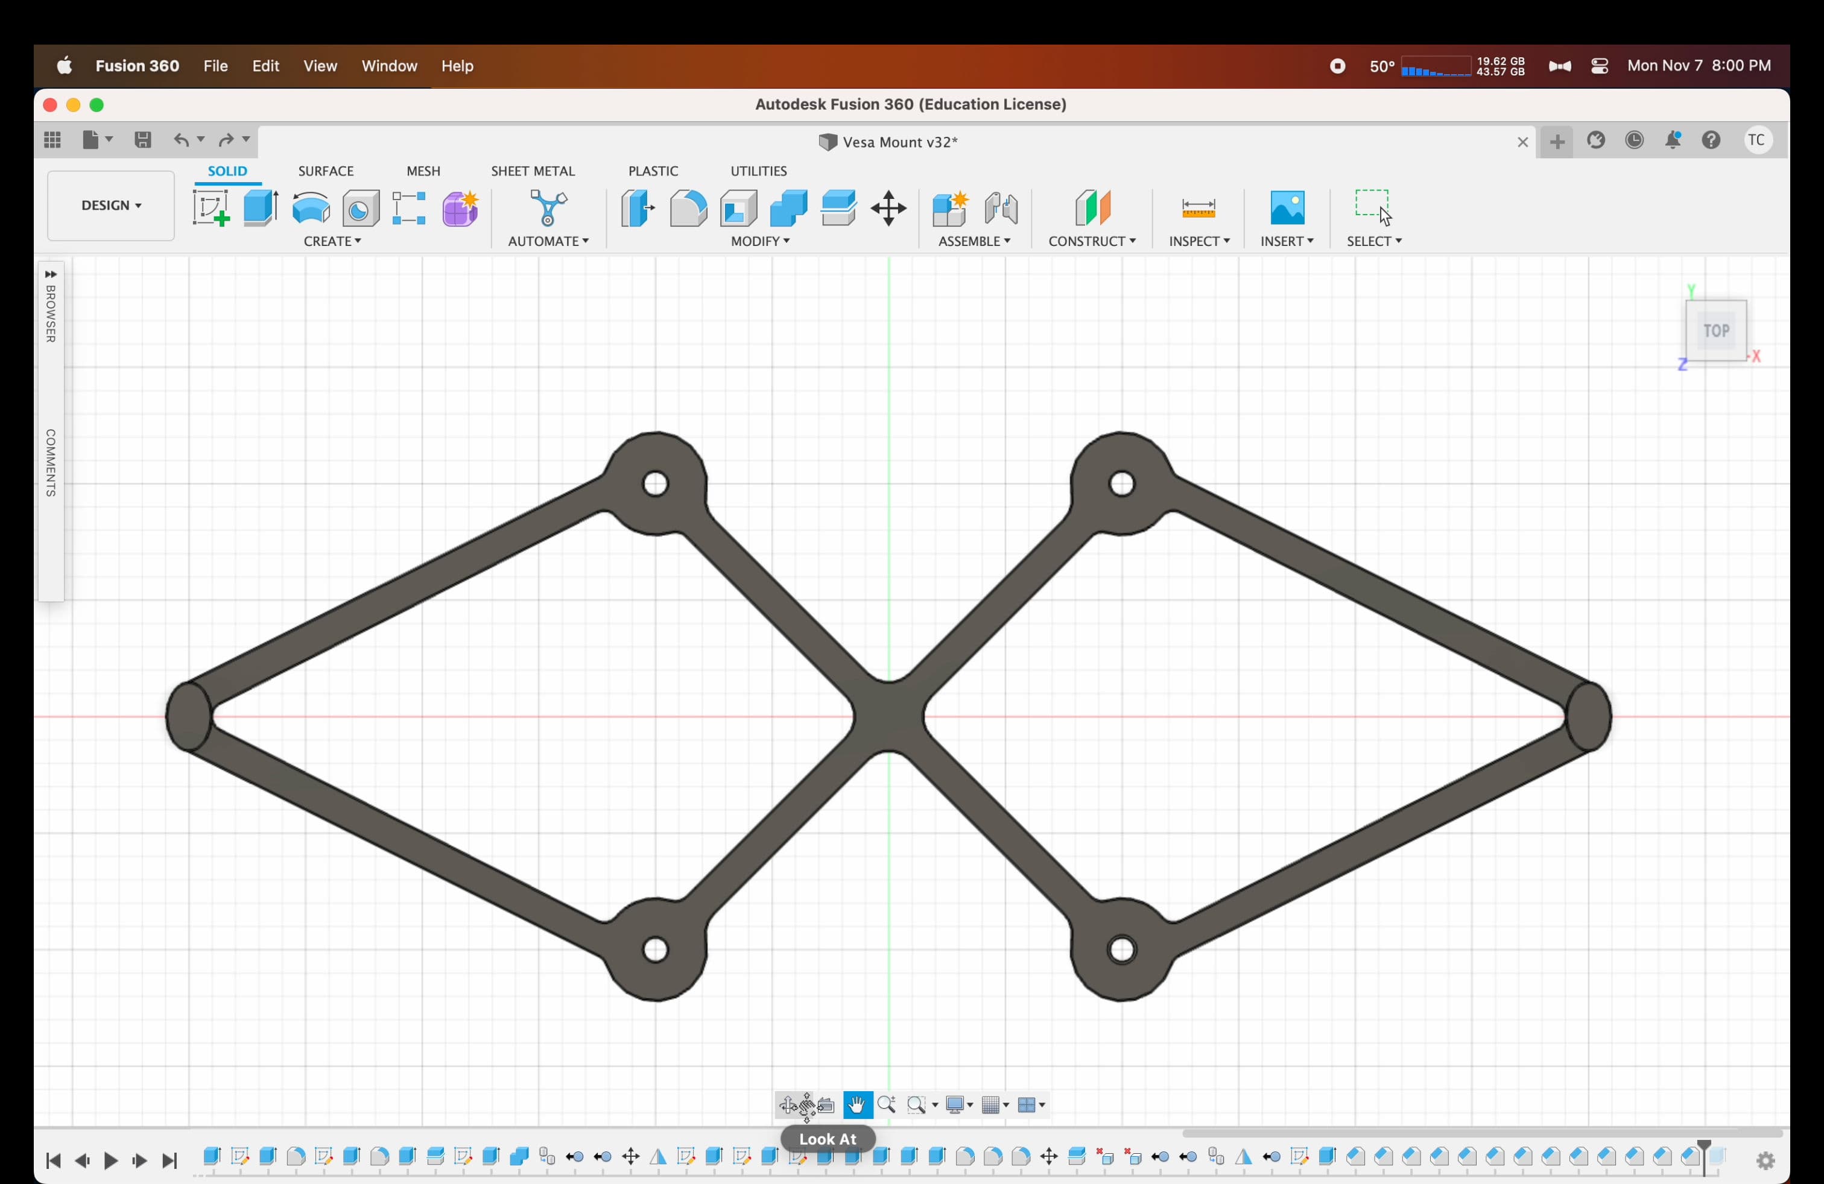The height and width of the screenshot is (1184, 1824).
Task: Open the Window menu in menu bar
Action: pyautogui.click(x=389, y=66)
